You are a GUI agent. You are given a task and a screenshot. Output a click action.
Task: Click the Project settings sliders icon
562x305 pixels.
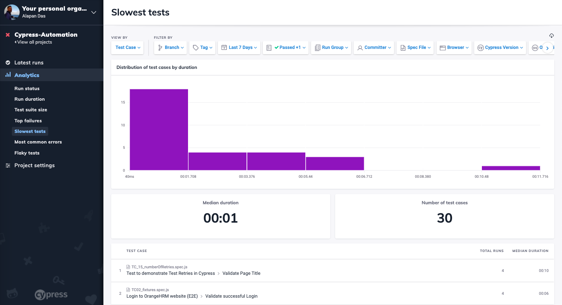click(x=8, y=165)
